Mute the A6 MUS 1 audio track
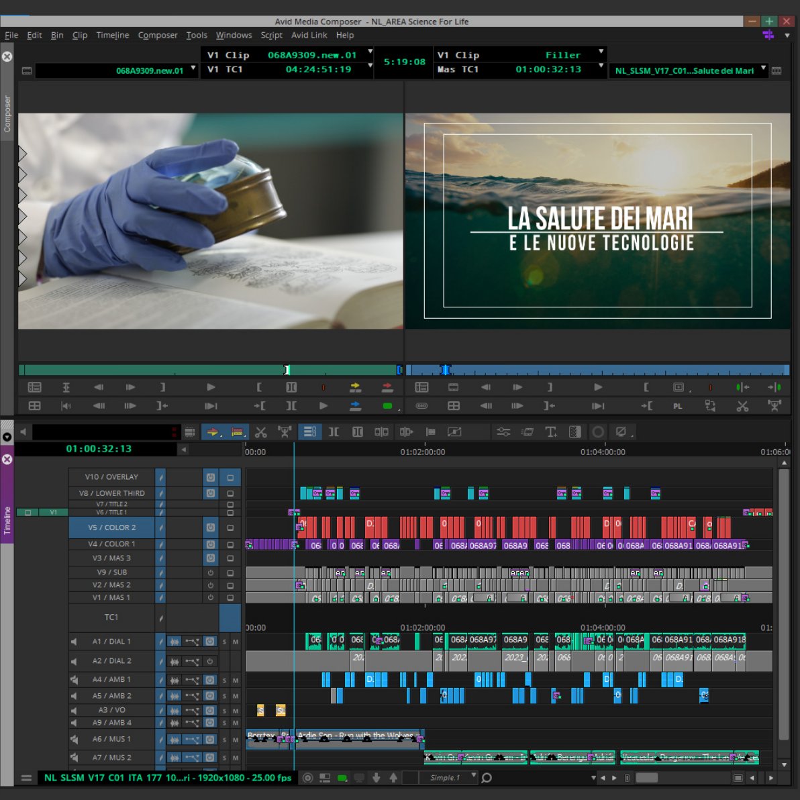Screen dimensions: 800x800 point(236,739)
